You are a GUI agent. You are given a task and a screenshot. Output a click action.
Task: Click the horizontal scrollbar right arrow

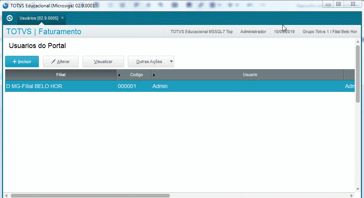352,196
